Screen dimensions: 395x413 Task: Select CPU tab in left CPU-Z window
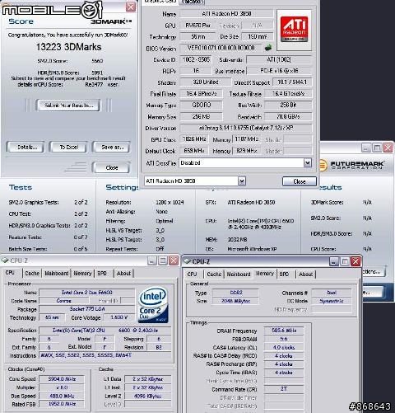pos(10,273)
